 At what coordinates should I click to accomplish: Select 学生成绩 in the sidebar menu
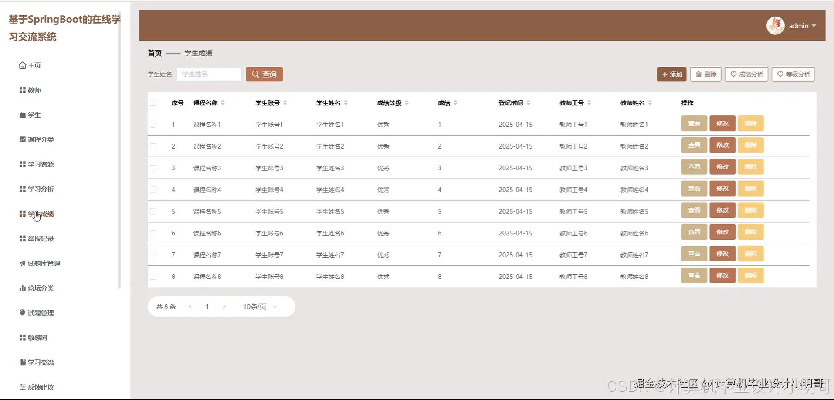[37, 214]
